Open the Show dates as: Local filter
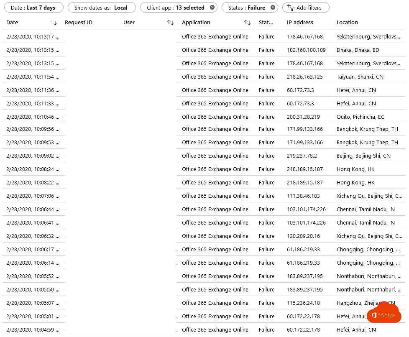The width and height of the screenshot is (409, 337). [102, 8]
